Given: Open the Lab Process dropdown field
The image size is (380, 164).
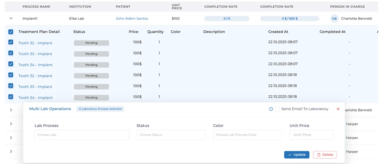Looking at the screenshot, I should point(82,135).
